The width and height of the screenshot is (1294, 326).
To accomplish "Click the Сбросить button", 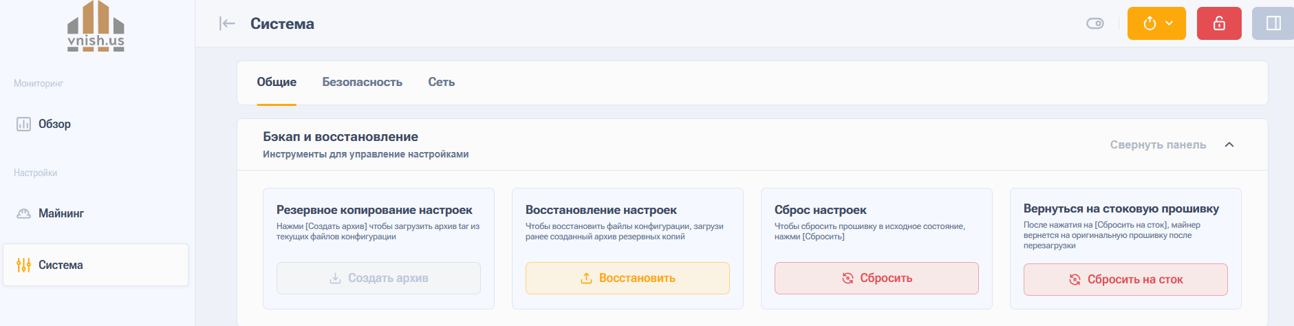I will coord(876,278).
